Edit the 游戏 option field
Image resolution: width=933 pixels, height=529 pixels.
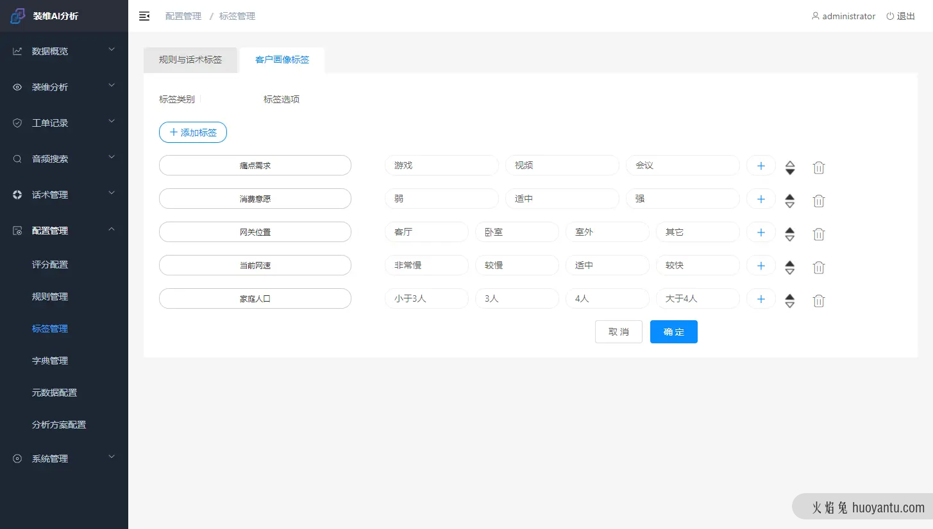[x=442, y=165]
